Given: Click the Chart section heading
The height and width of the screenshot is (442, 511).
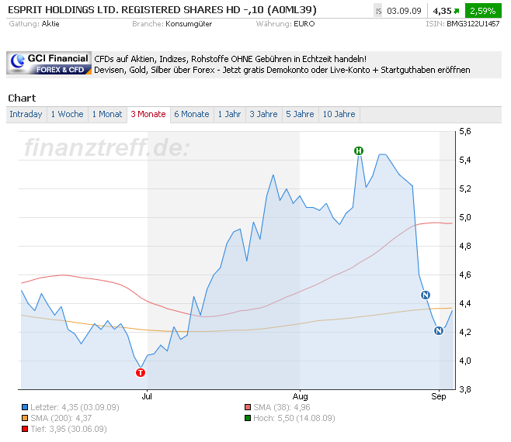Looking at the screenshot, I should click(x=22, y=98).
